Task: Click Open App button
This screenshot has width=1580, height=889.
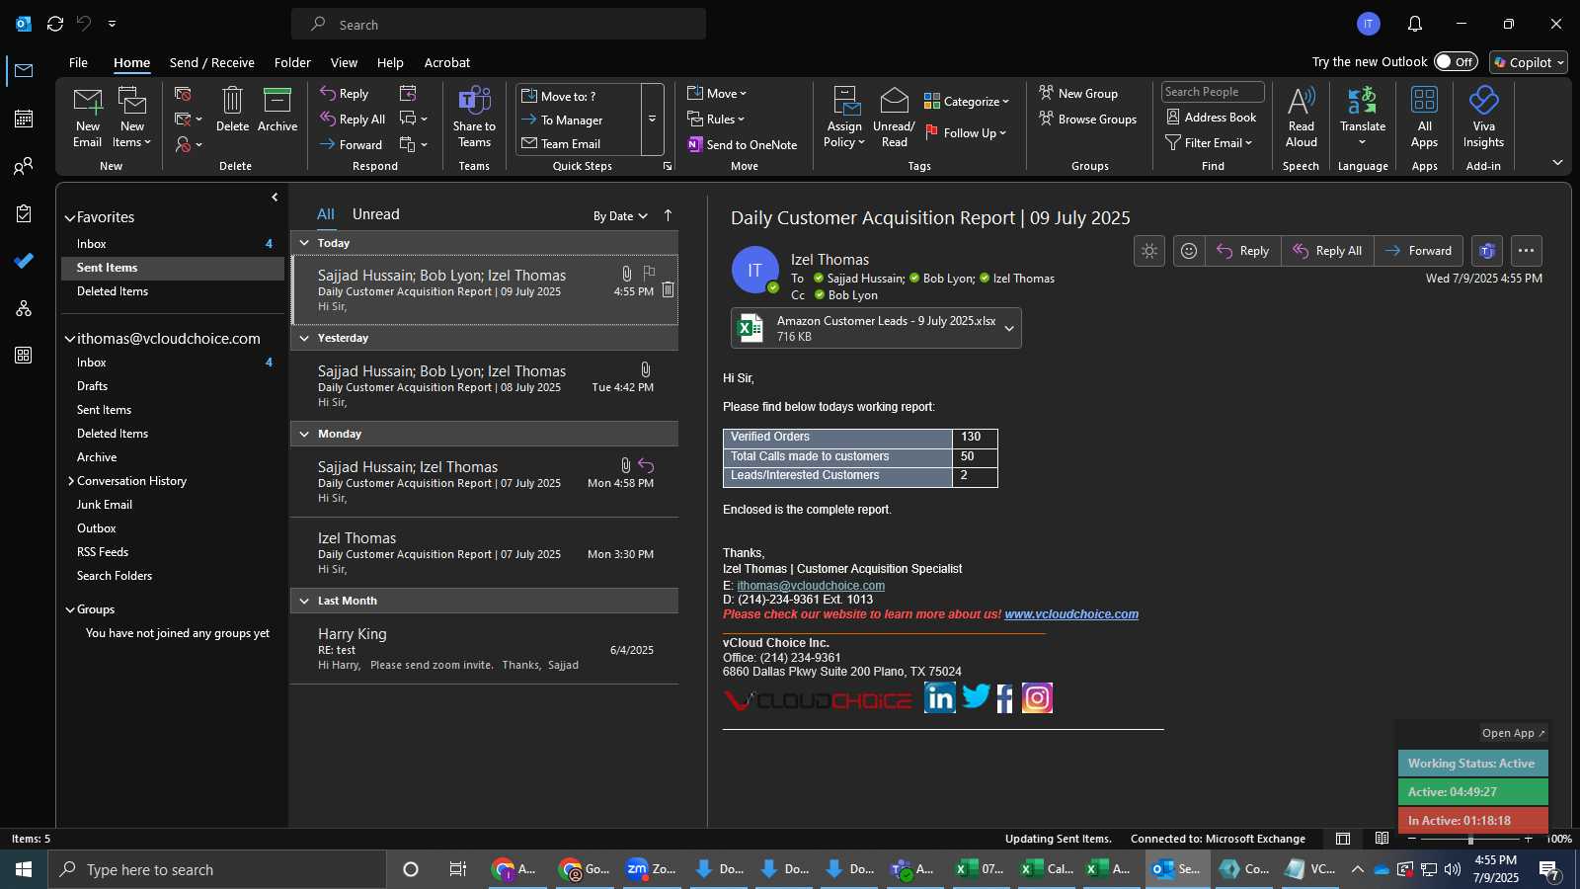Action: pos(1513,733)
